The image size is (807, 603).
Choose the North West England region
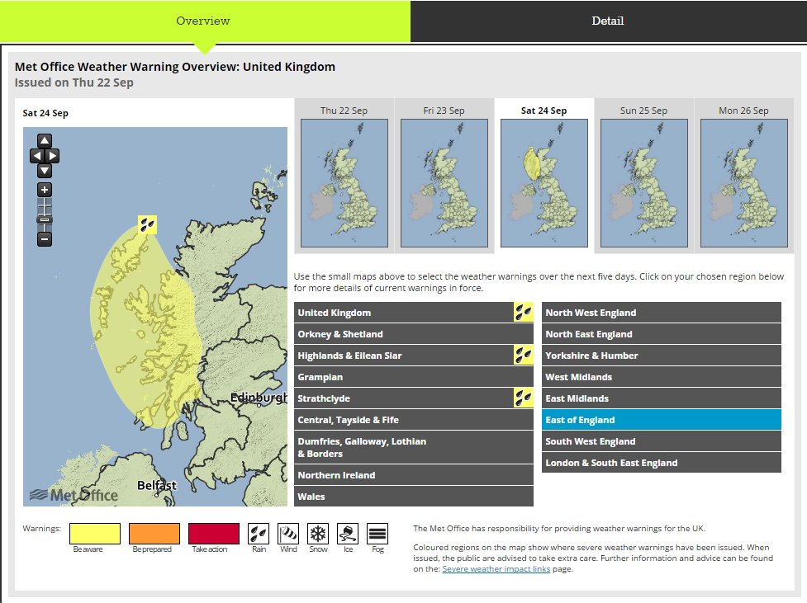[x=662, y=312]
